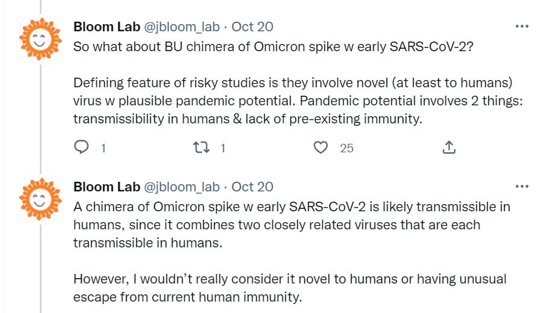
Task: Open the three-dot menu on the second tweet
Action: [x=521, y=187]
